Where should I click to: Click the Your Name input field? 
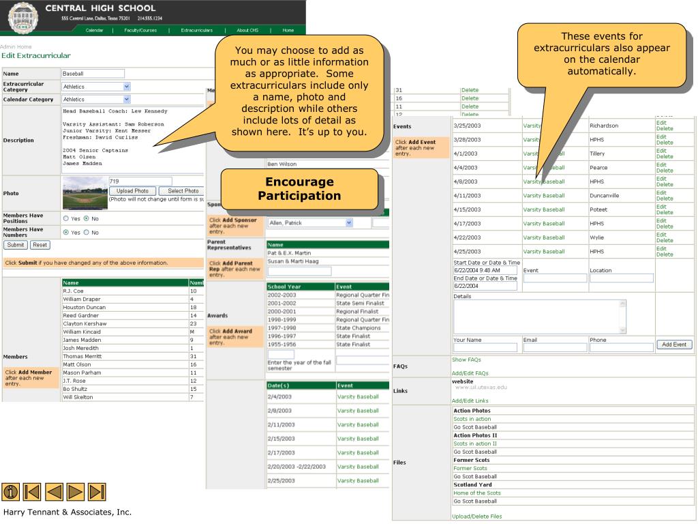point(485,348)
